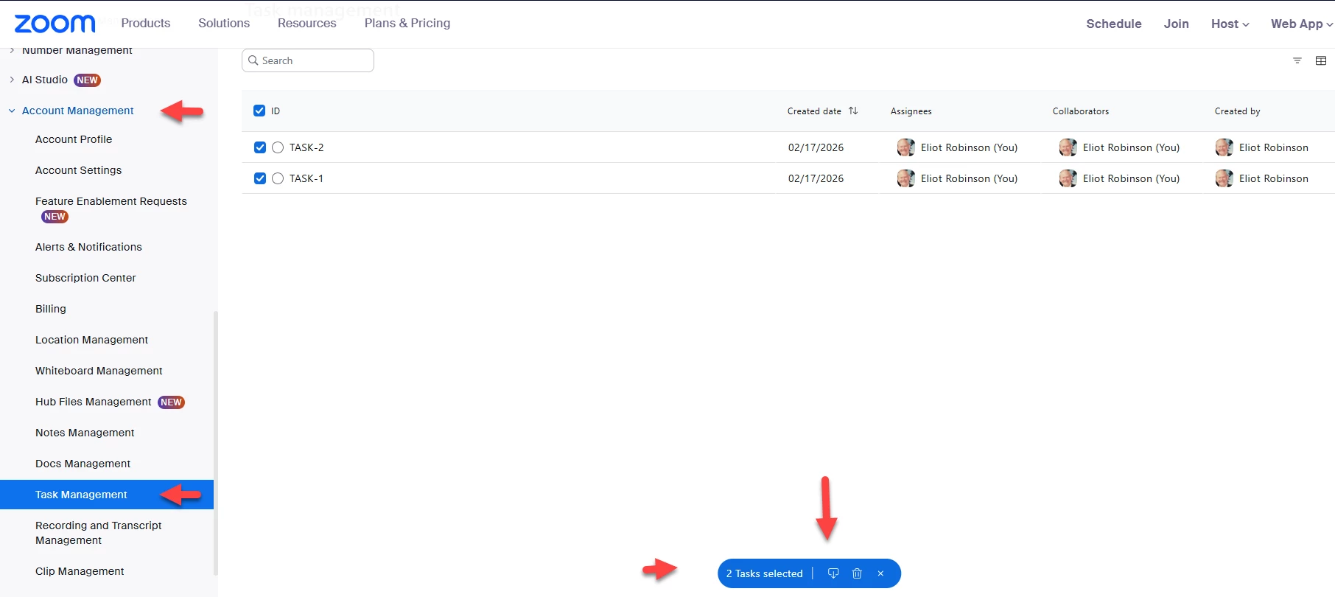Open the Products menu
The image size is (1335, 597).
click(x=146, y=23)
